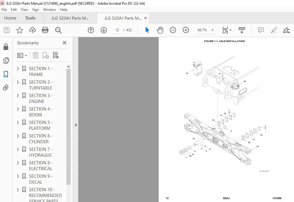Open the sign document pen tool
294x202 pixels.
click(x=286, y=30)
